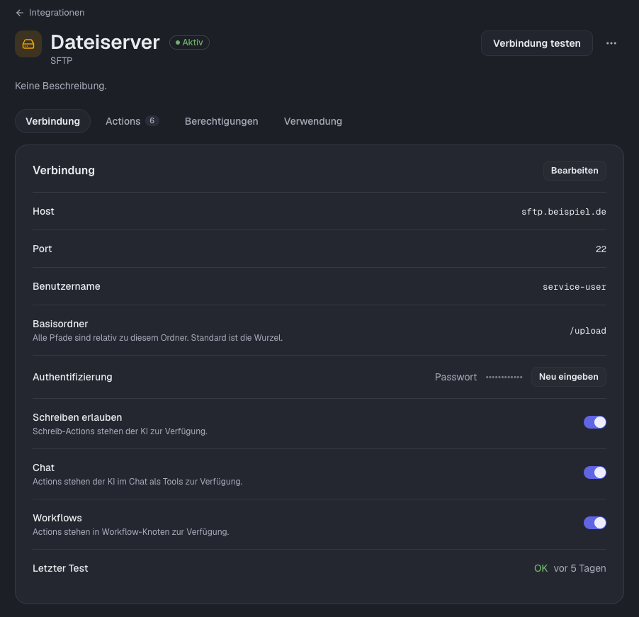Click the port value 22
The height and width of the screenshot is (617, 639).
tap(601, 249)
